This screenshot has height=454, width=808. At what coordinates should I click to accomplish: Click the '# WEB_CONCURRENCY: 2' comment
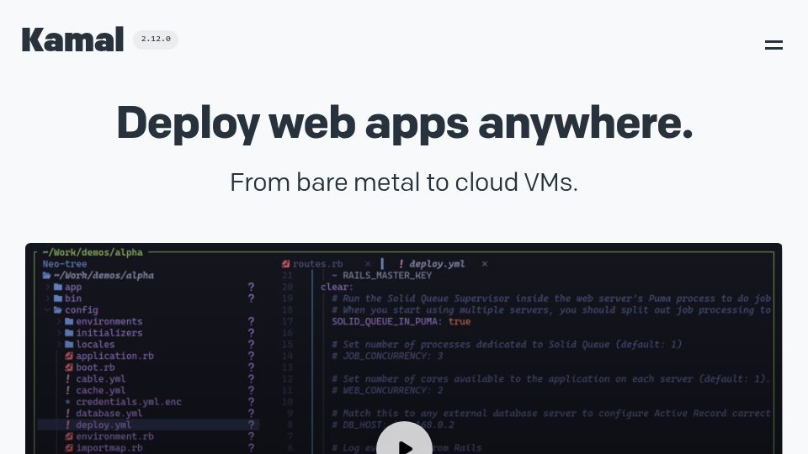click(387, 390)
